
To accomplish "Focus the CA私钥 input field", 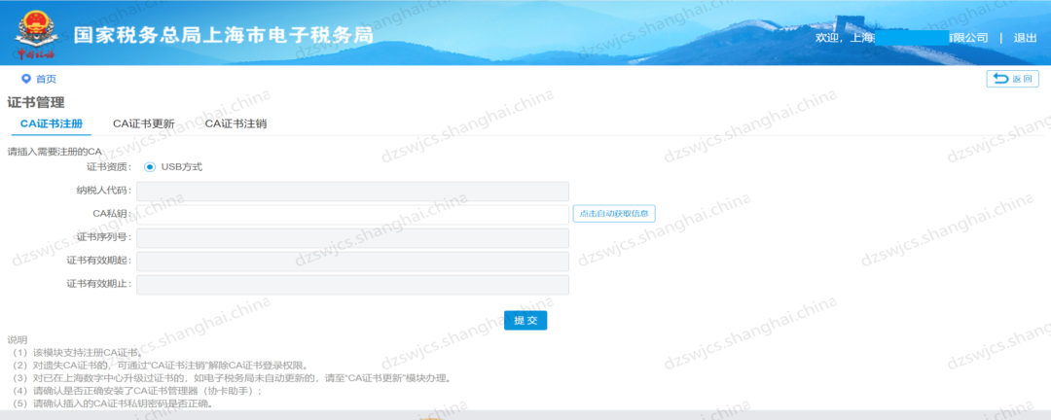I will (x=352, y=214).
